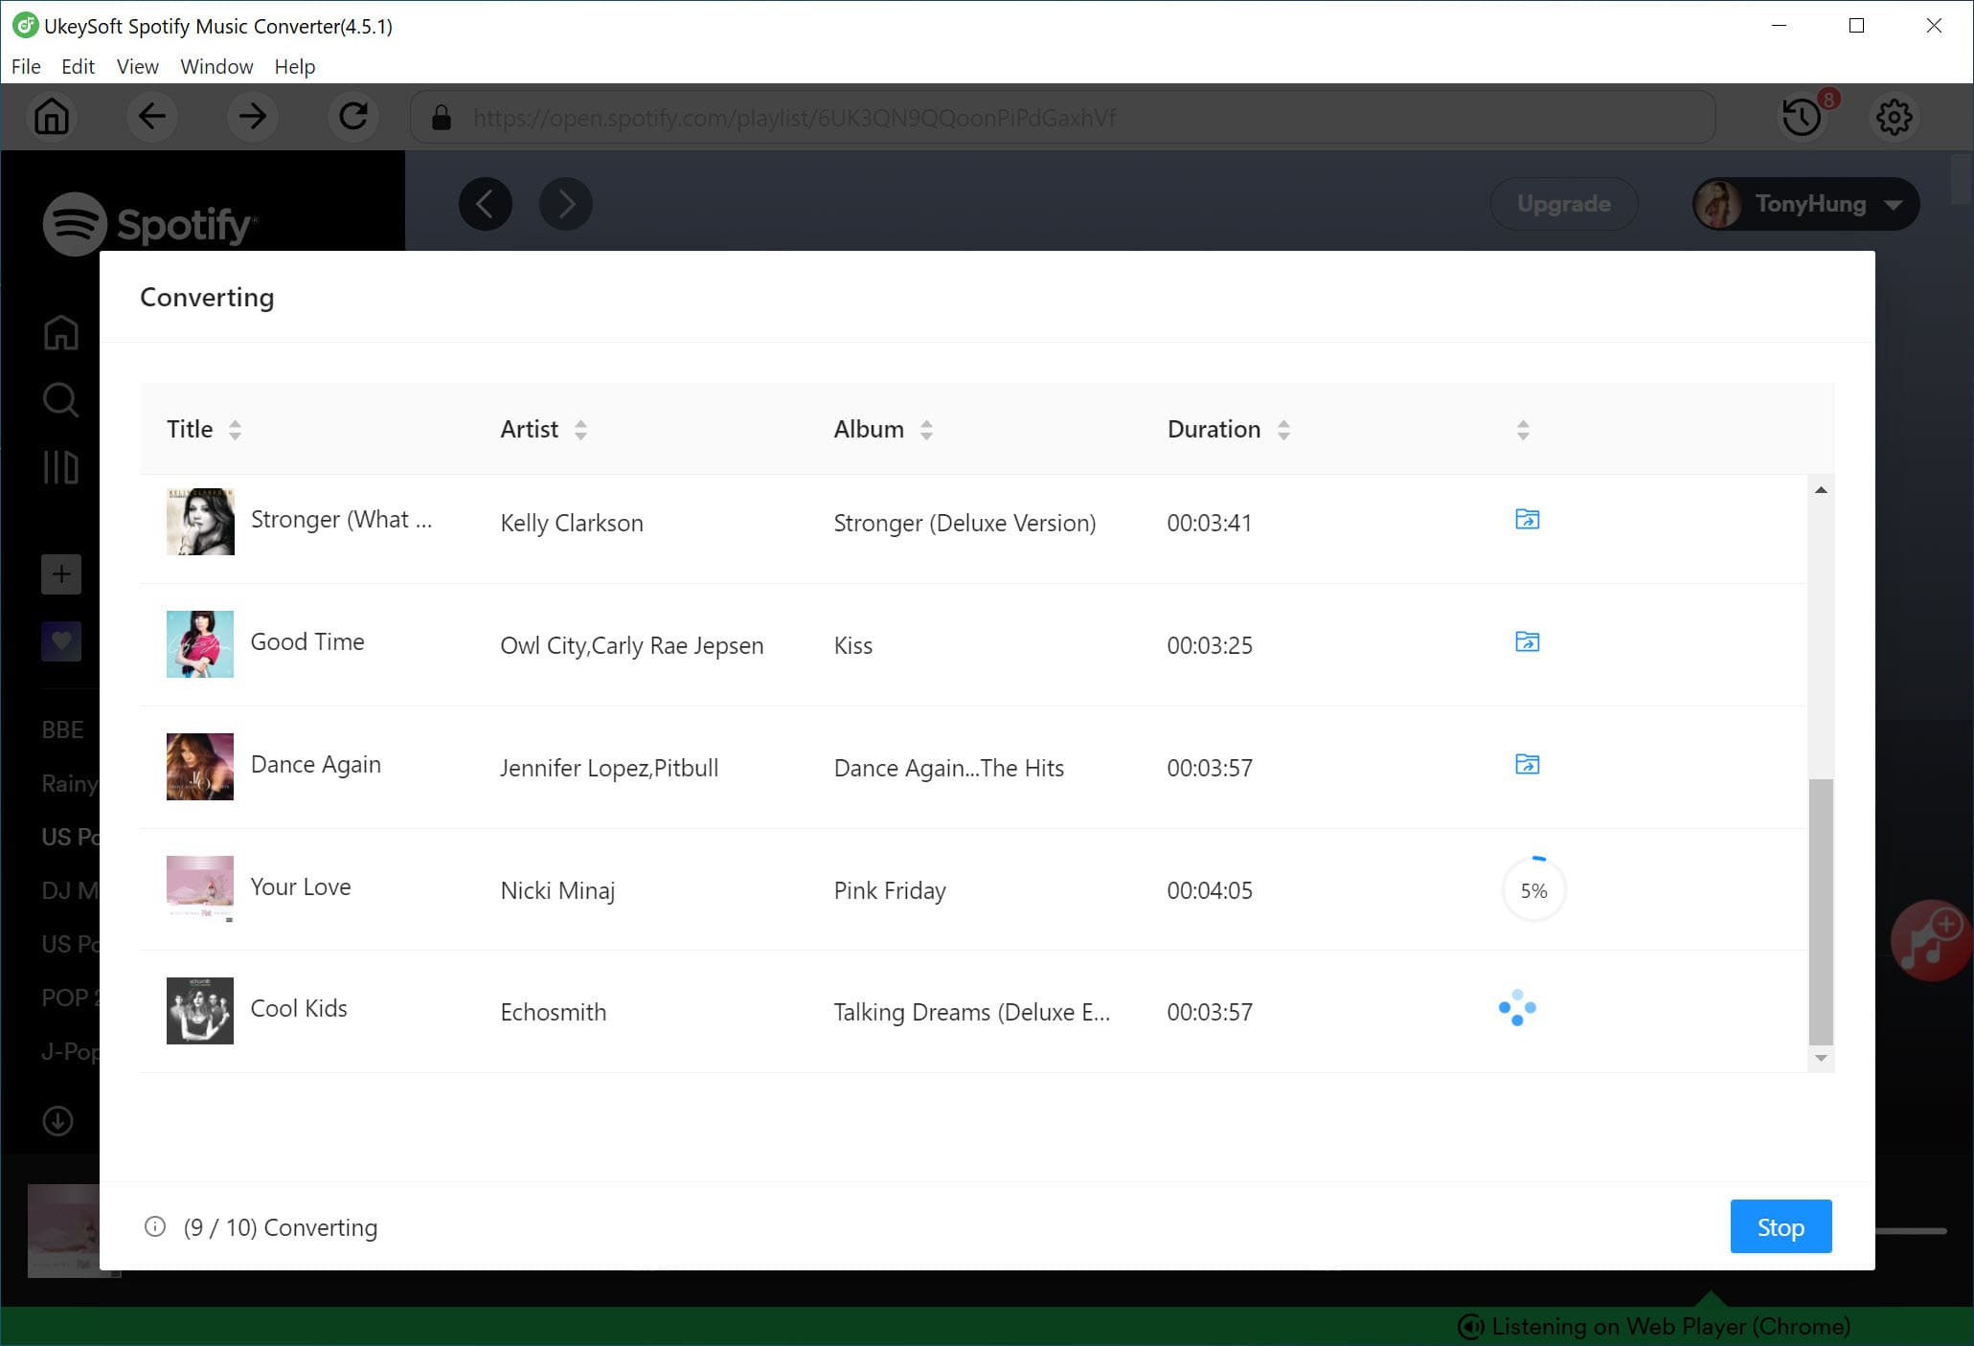Screen dimensions: 1974x1346
Task: Click the Spotify search icon in sidebar
Action: (60, 400)
